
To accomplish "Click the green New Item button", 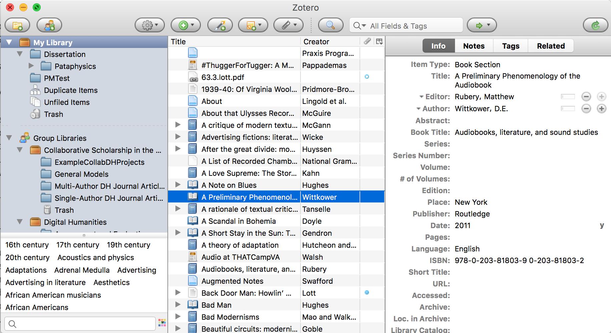I will click(185, 25).
